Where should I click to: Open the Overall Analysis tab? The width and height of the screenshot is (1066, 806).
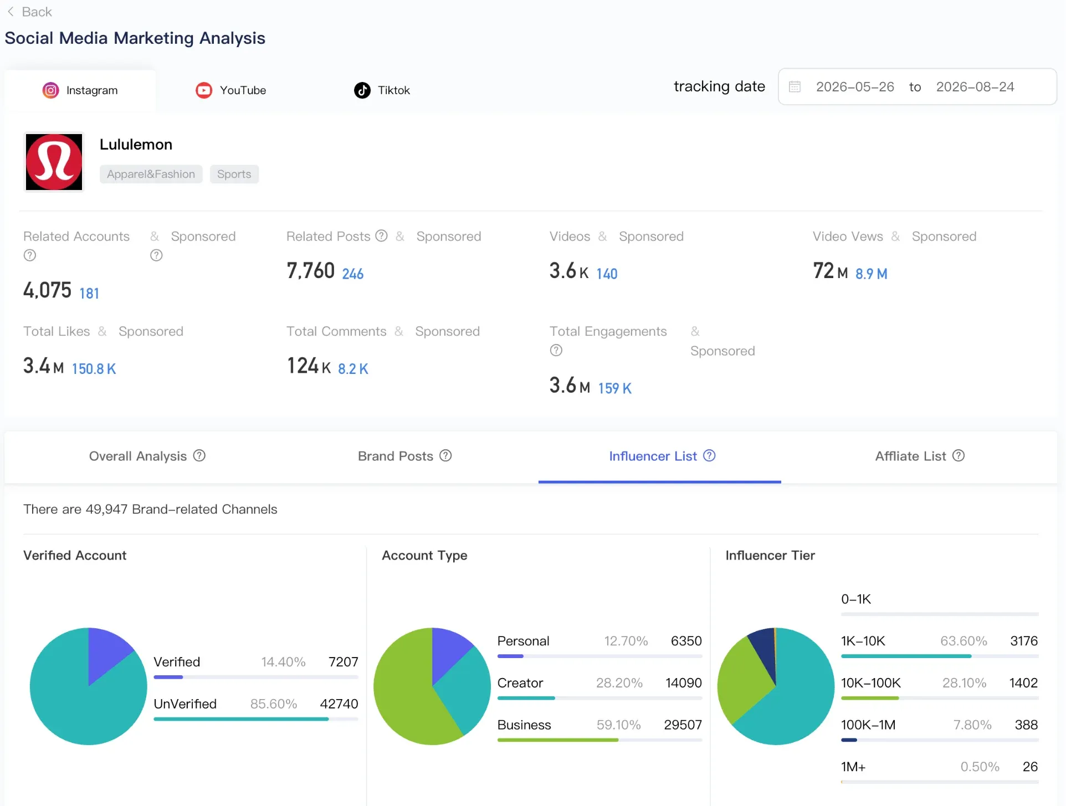pos(147,456)
